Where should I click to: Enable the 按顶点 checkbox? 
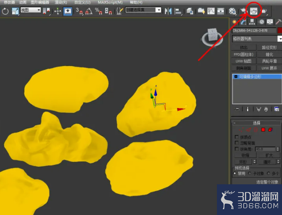click(x=237, y=137)
